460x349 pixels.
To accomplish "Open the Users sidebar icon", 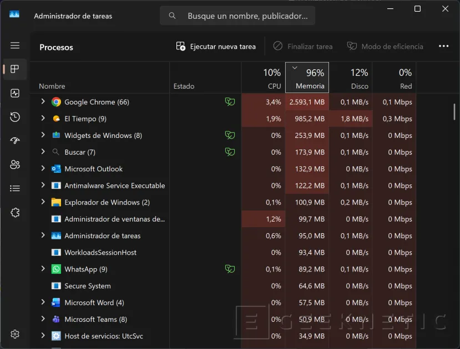I will click(15, 165).
